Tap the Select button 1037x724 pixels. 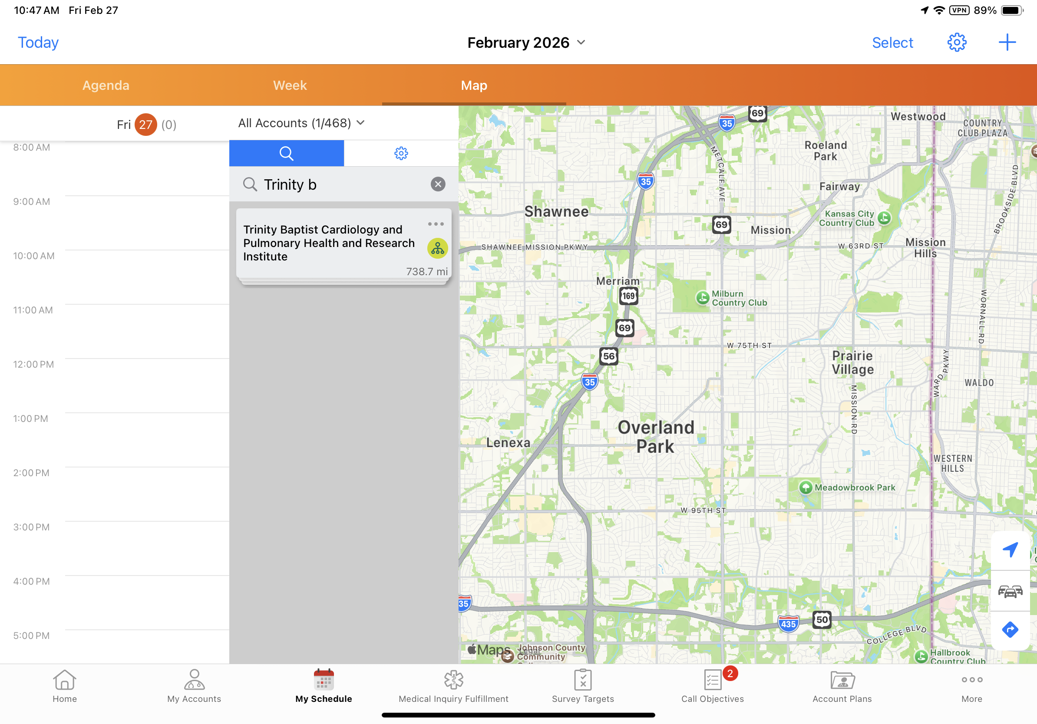pyautogui.click(x=892, y=43)
